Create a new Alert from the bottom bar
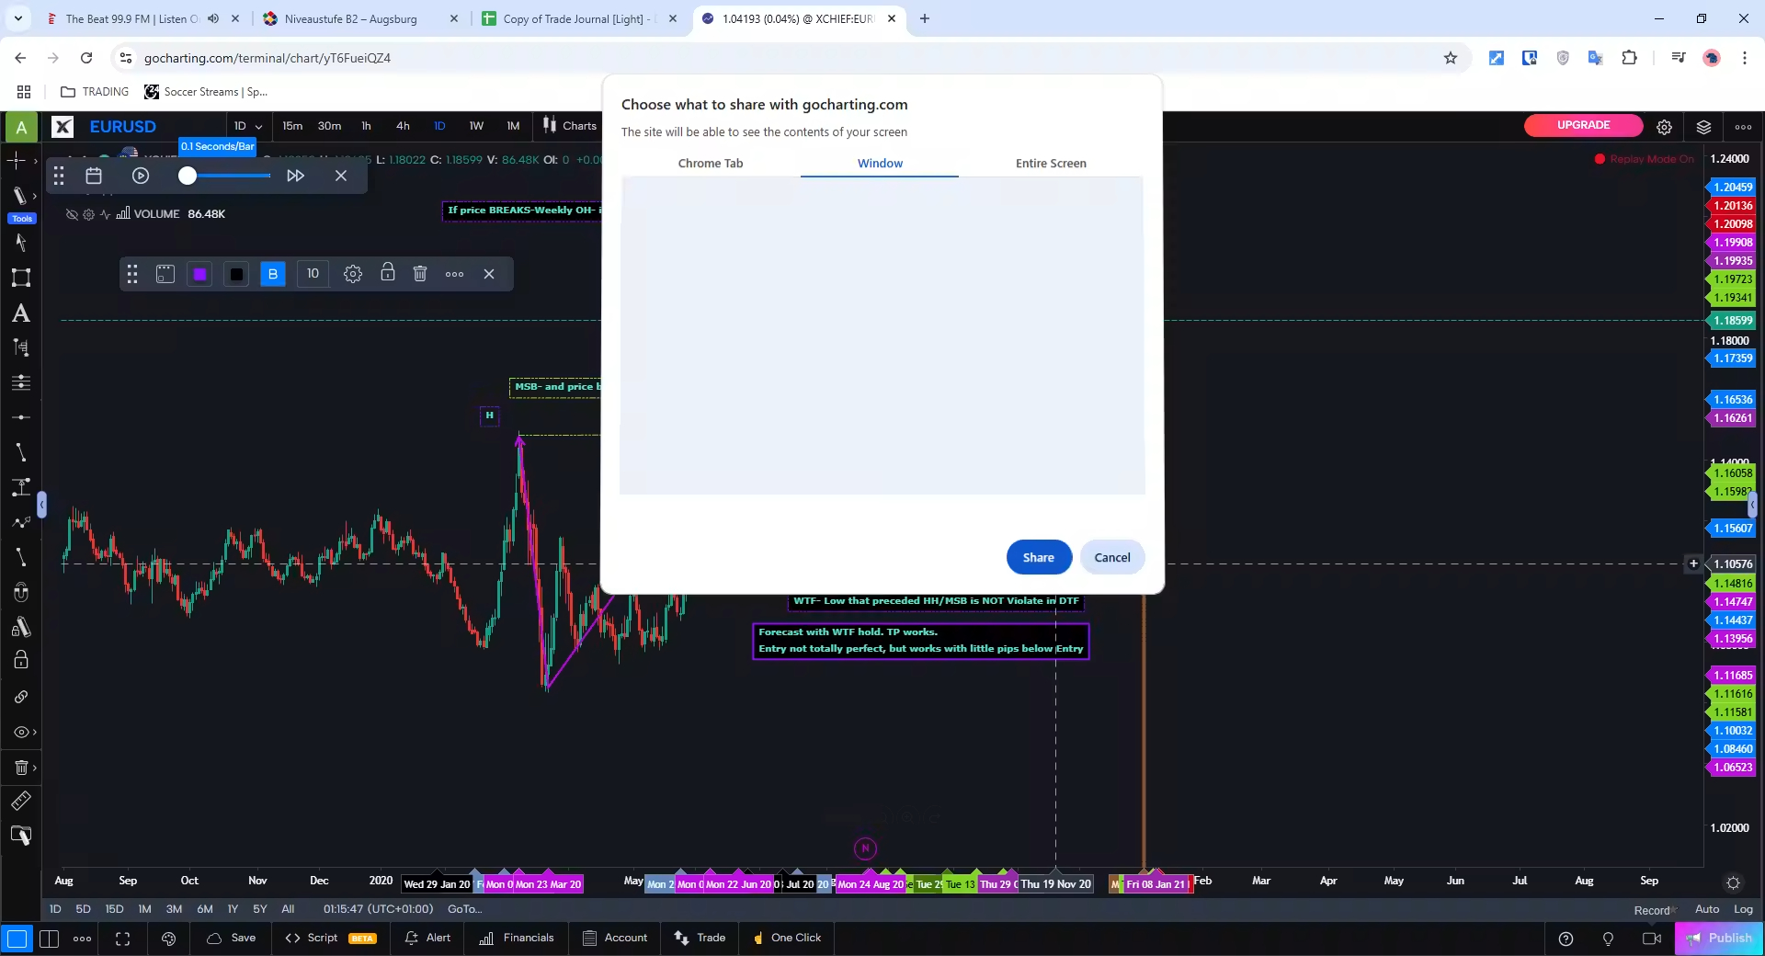Image resolution: width=1765 pixels, height=956 pixels. pyautogui.click(x=427, y=939)
